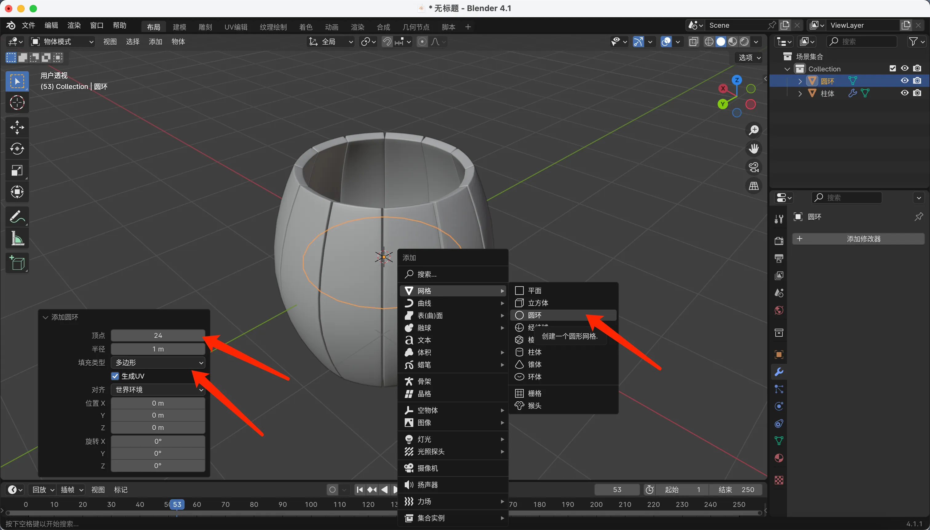Click the 选项 button in viewport
Screen dimensions: 930x530
749,58
